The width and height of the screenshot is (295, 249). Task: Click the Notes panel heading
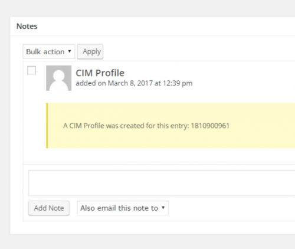[27, 26]
